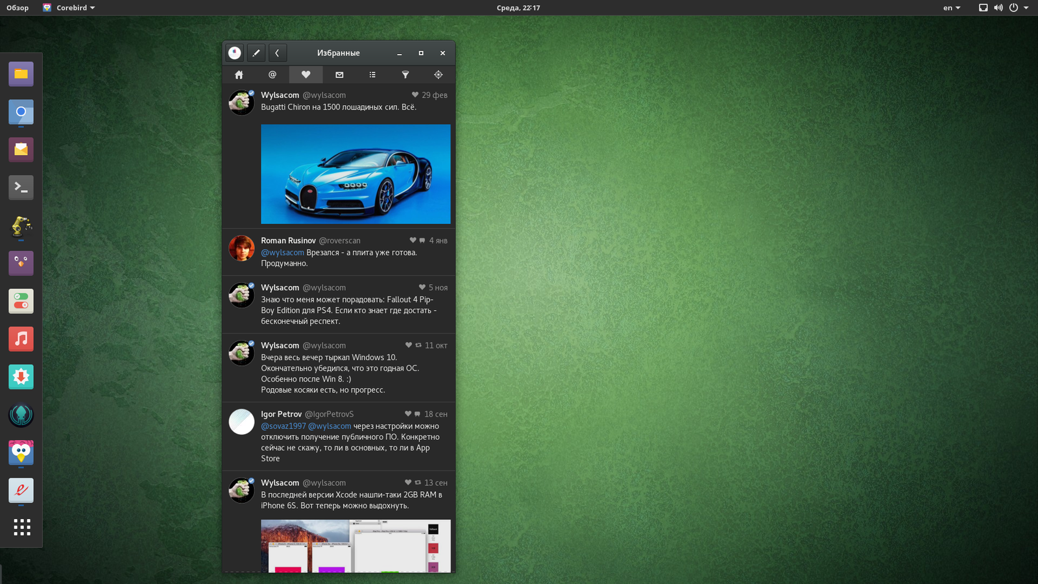Compose a new tweet with pencil button
The image size is (1038, 584).
[x=256, y=53]
